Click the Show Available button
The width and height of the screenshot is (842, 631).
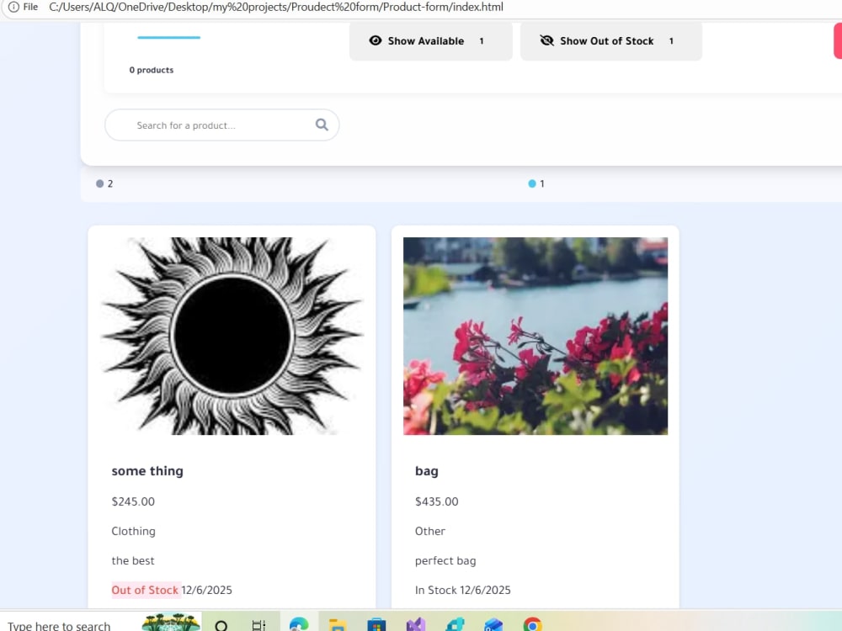point(430,40)
